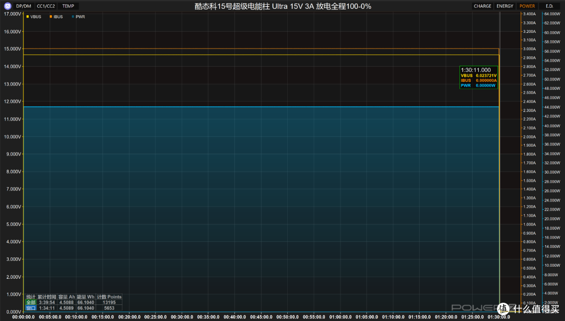Image resolution: width=565 pixels, height=321 pixels.
Task: Switch to the DP/DM tab
Action: (x=24, y=6)
